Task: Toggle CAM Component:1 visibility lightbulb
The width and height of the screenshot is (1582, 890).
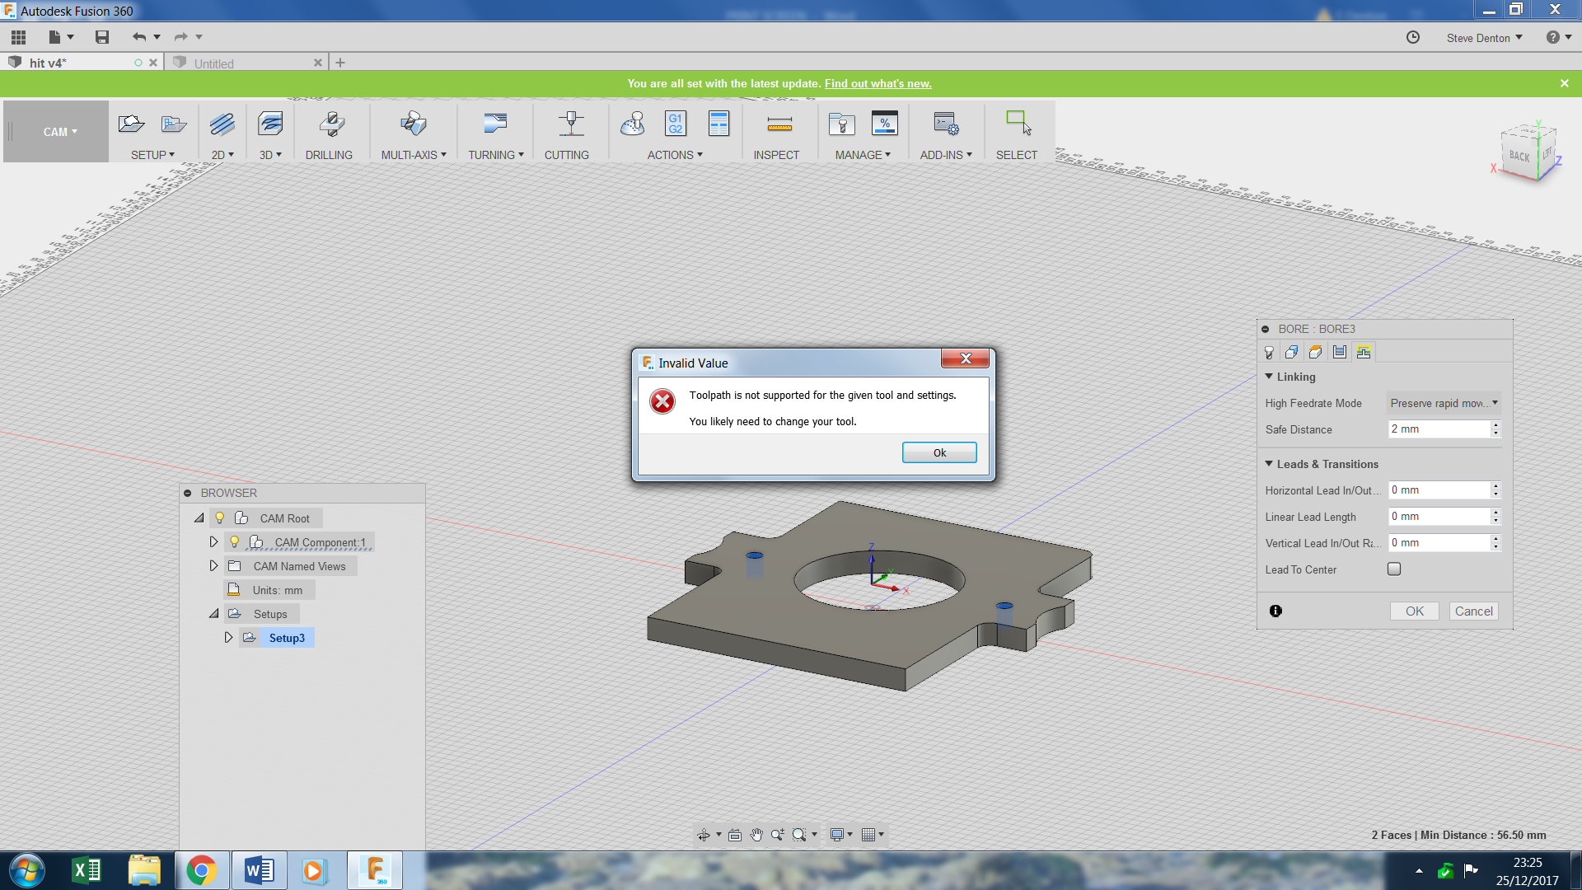Action: [234, 542]
